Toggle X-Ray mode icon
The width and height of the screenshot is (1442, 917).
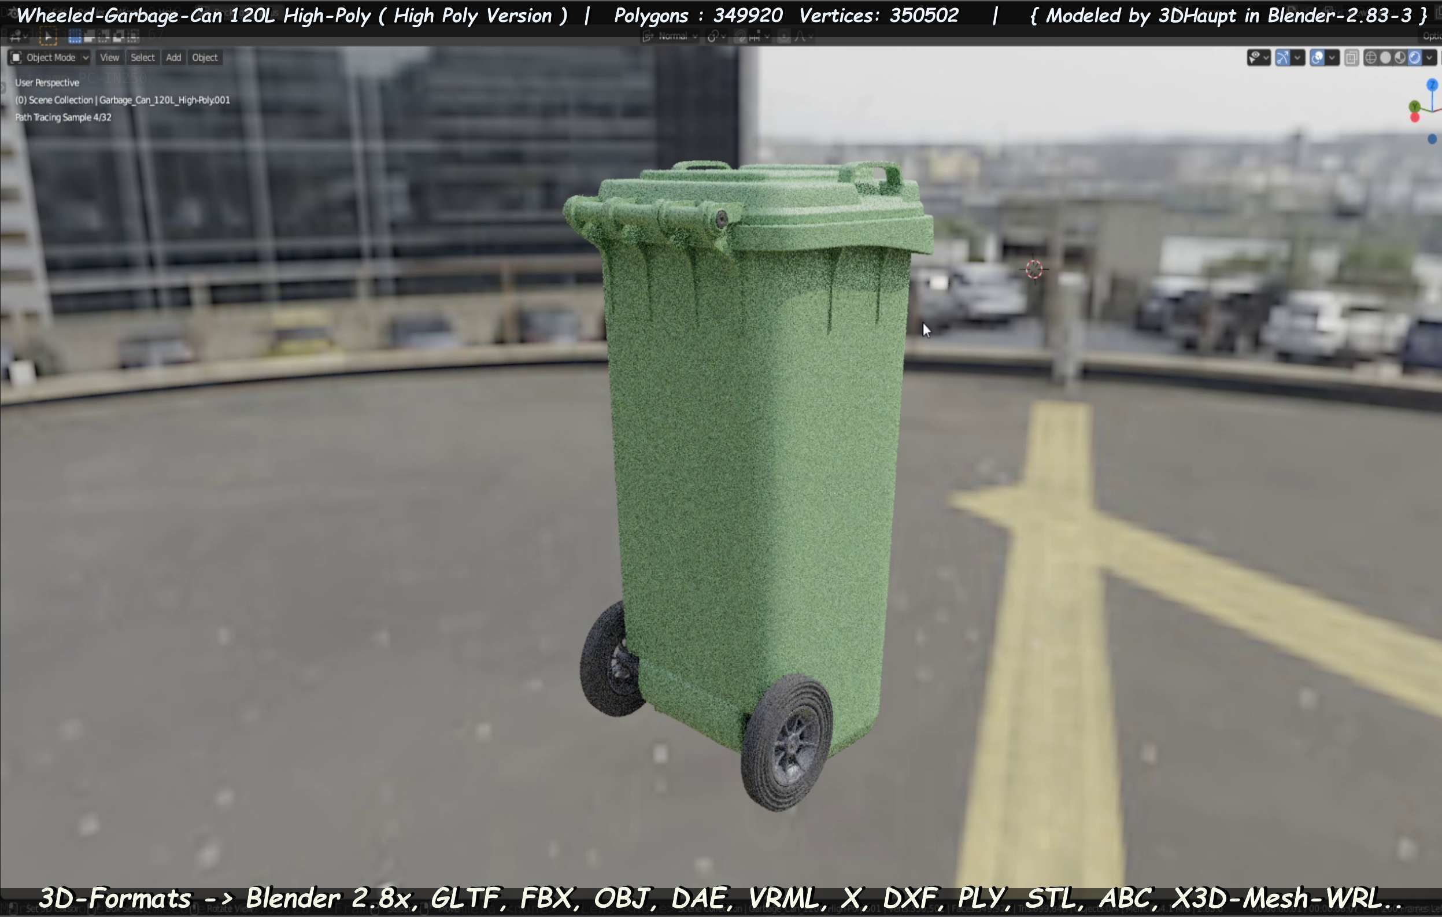point(1352,57)
